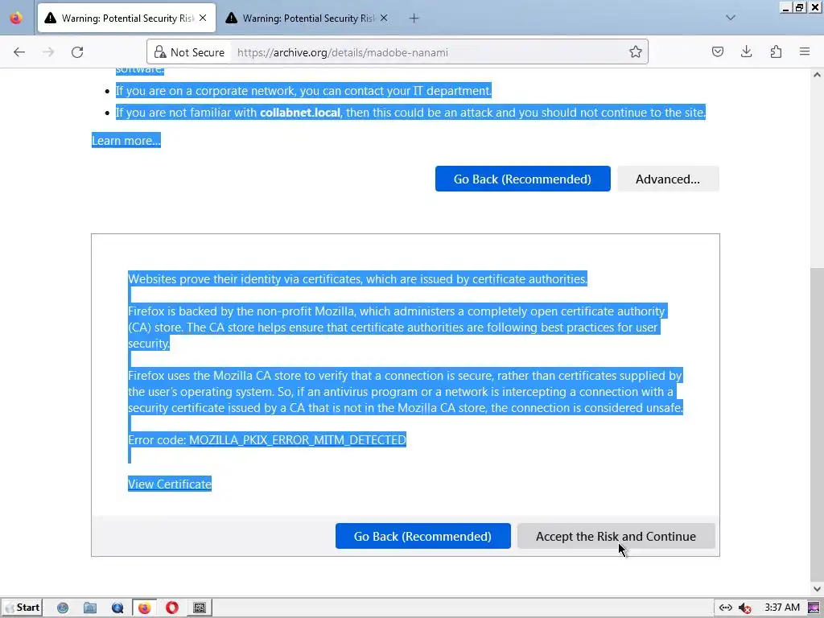The image size is (824, 618).
Task: Switch to the second Warning: Potential Security Risk tab
Action: (307, 18)
